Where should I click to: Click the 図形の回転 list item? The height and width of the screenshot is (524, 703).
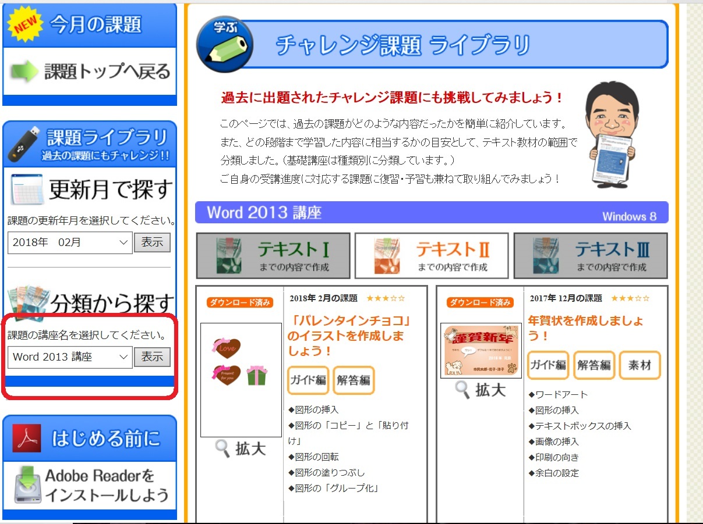click(x=313, y=457)
